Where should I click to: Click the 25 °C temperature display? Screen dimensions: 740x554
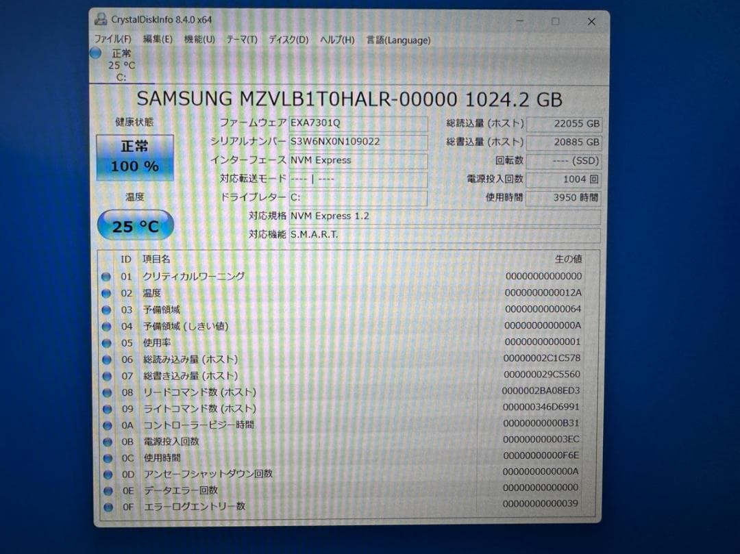[134, 226]
